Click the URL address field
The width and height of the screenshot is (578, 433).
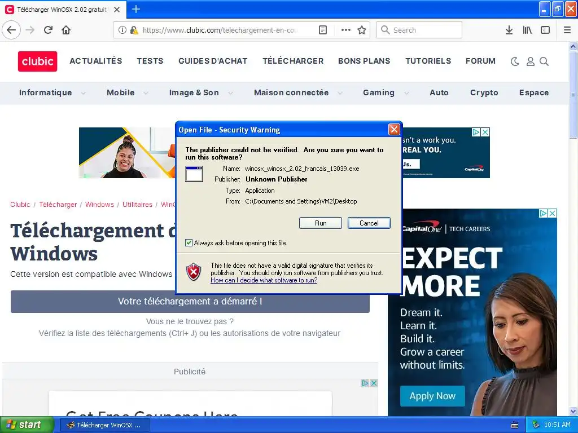220,30
